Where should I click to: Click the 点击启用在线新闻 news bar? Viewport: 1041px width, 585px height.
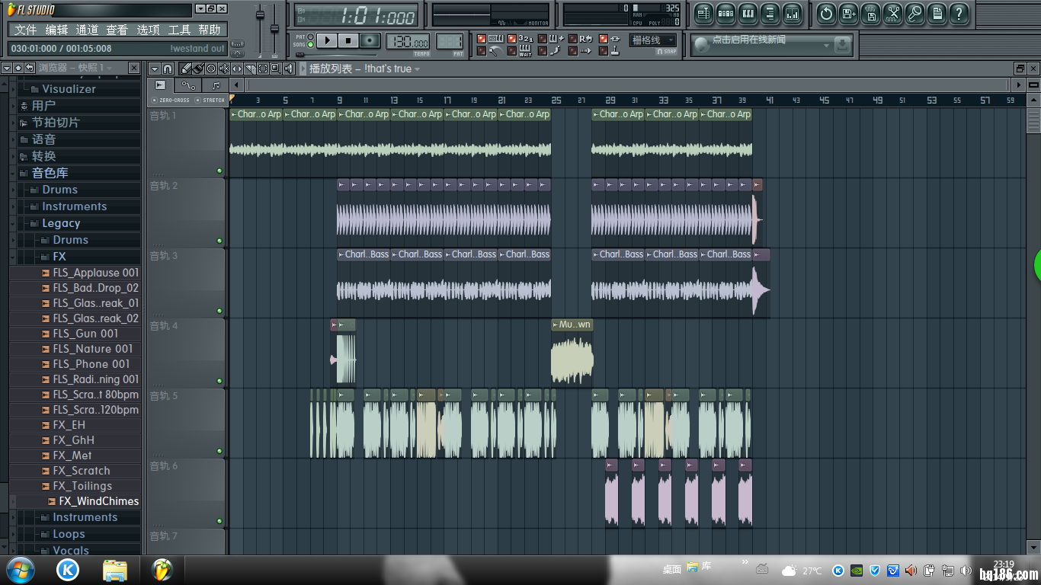[762, 44]
